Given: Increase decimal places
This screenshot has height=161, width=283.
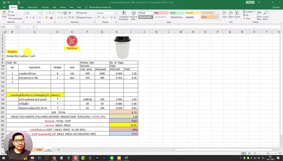Looking at the screenshot, I should click(x=111, y=17).
